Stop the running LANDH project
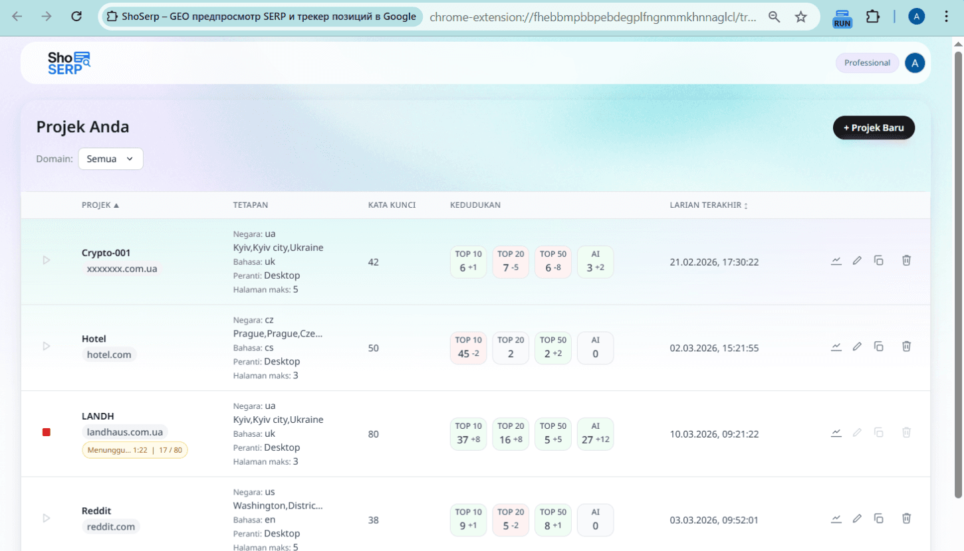The width and height of the screenshot is (964, 551). tap(47, 432)
